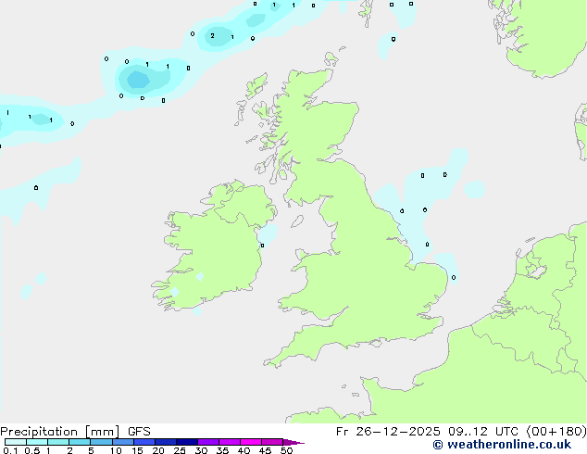Click the 1–2 mm legend swatch
Viewport: 587px width, 454px height.
pos(58,442)
